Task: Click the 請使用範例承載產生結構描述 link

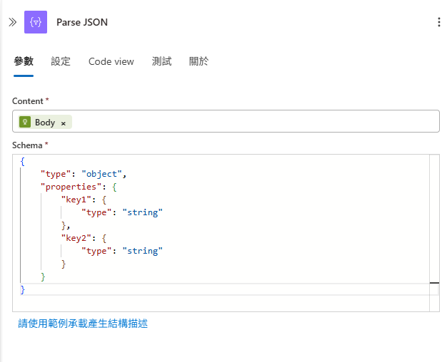Action: (x=83, y=324)
